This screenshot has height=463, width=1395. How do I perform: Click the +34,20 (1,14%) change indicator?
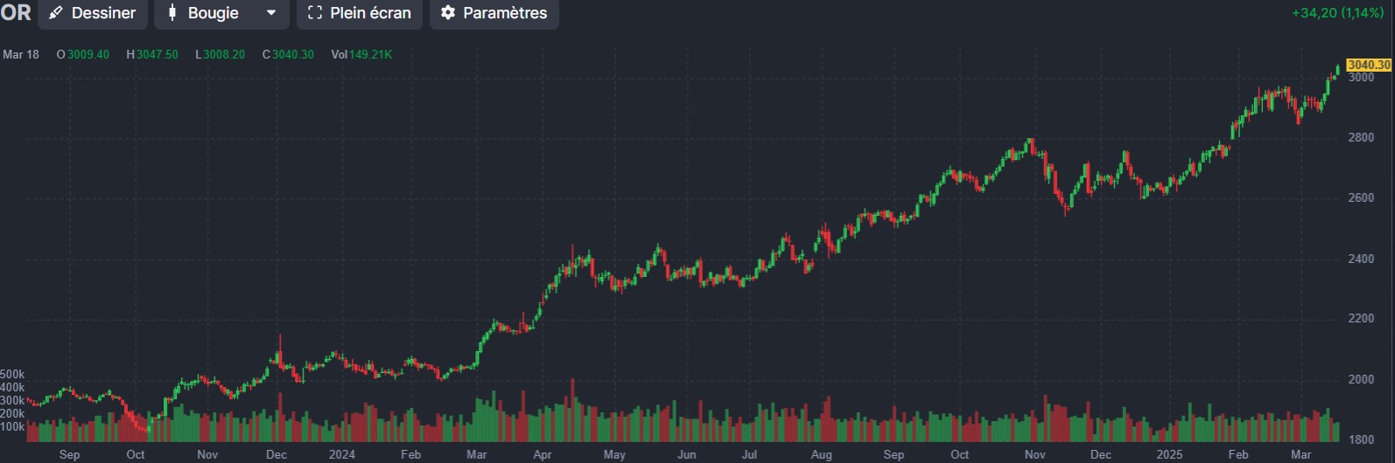[1337, 13]
